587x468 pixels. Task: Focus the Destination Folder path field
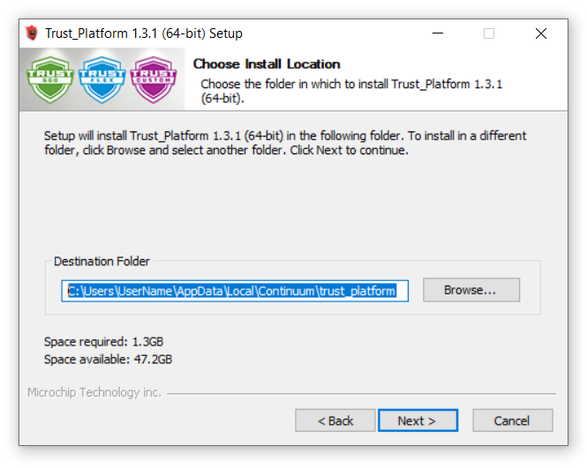(x=235, y=291)
